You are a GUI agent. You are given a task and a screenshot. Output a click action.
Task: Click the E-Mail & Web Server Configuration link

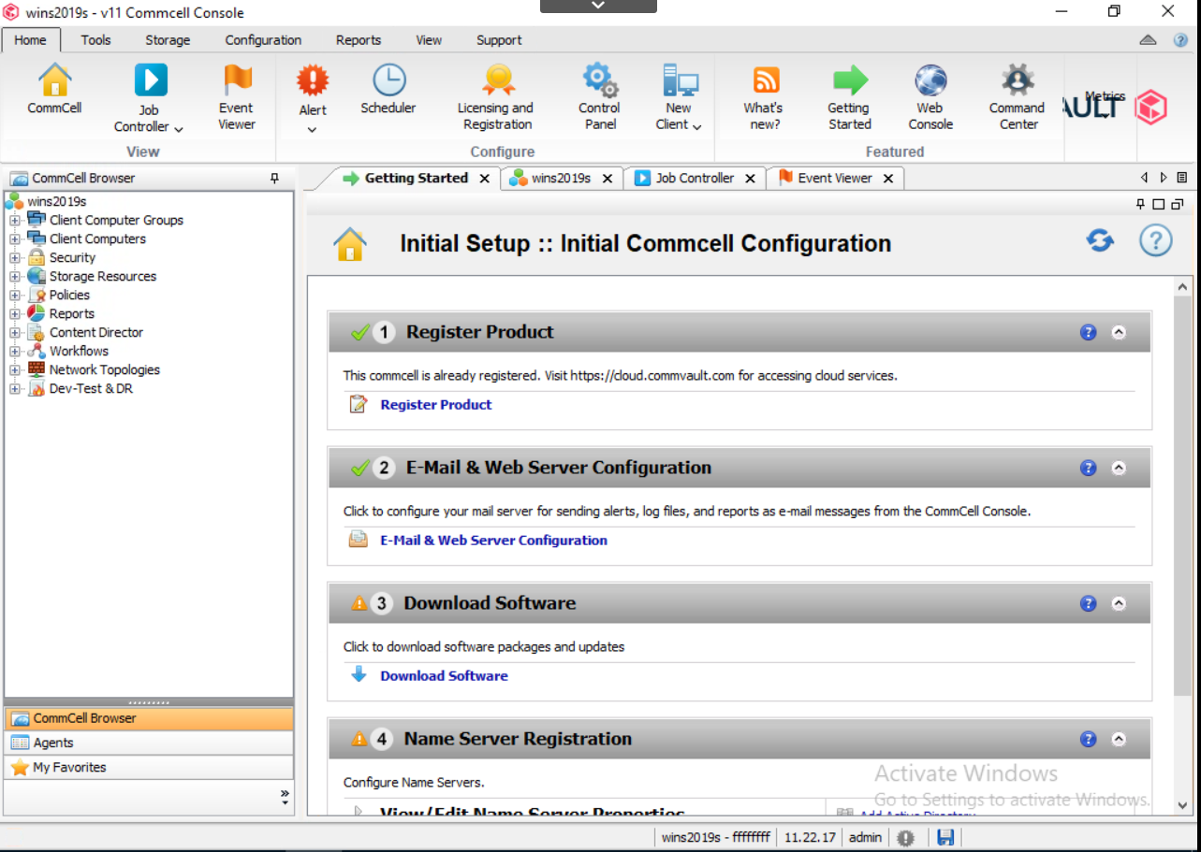493,540
